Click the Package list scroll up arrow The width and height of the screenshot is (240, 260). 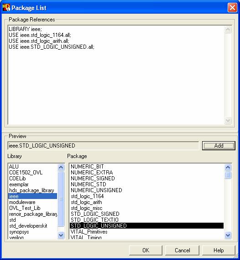228,167
